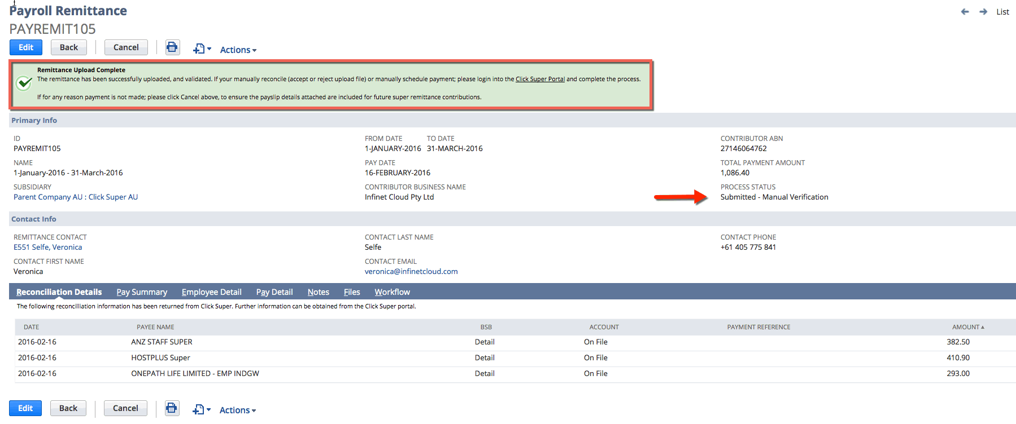Viewport: 1016px width, 424px height.
Task: Click the top Edit button
Action: click(x=26, y=47)
